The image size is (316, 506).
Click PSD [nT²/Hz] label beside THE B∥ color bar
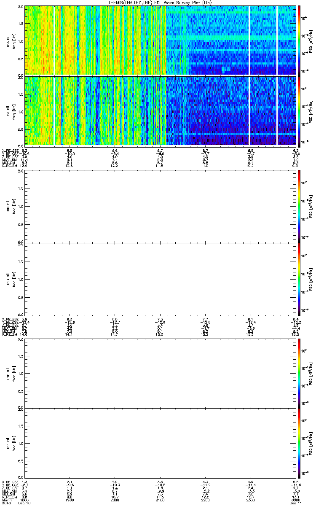tap(311, 443)
